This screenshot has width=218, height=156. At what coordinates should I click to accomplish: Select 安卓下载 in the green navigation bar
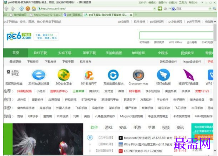pyautogui.click(x=64, y=53)
